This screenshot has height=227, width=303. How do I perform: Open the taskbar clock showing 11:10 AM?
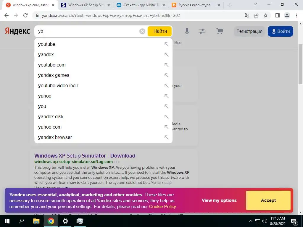[278, 221]
